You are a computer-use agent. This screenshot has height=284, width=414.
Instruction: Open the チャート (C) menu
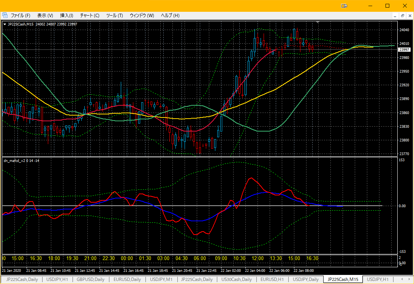(90, 16)
